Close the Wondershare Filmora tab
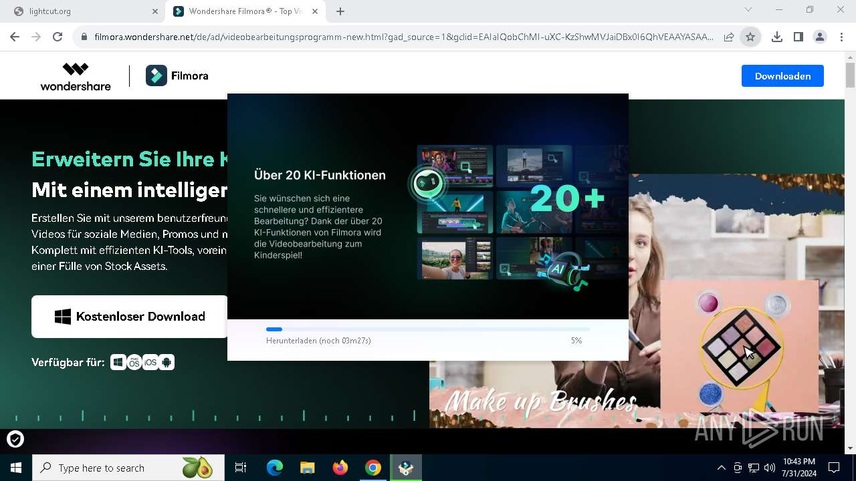 click(315, 11)
